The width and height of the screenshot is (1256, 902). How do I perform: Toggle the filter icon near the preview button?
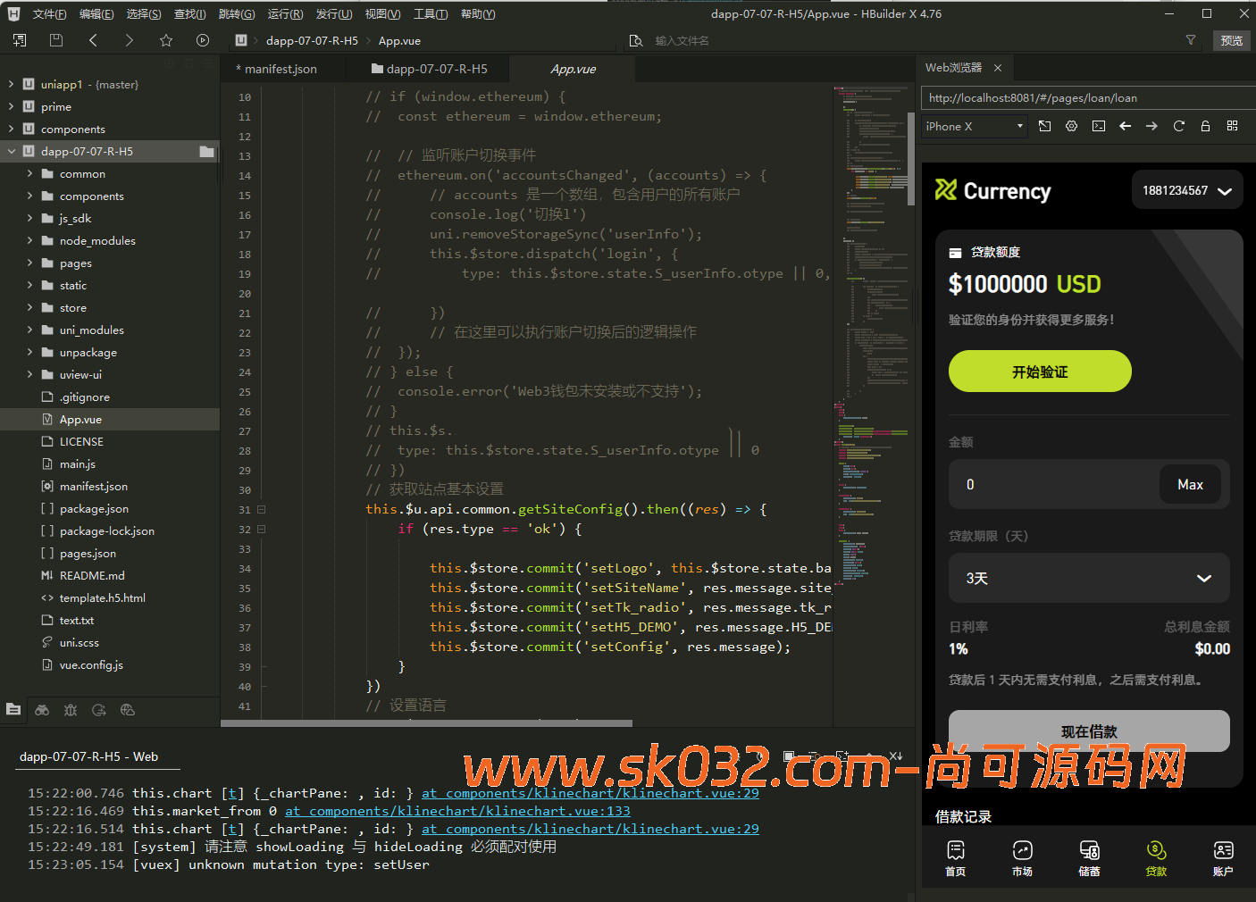coord(1190,40)
